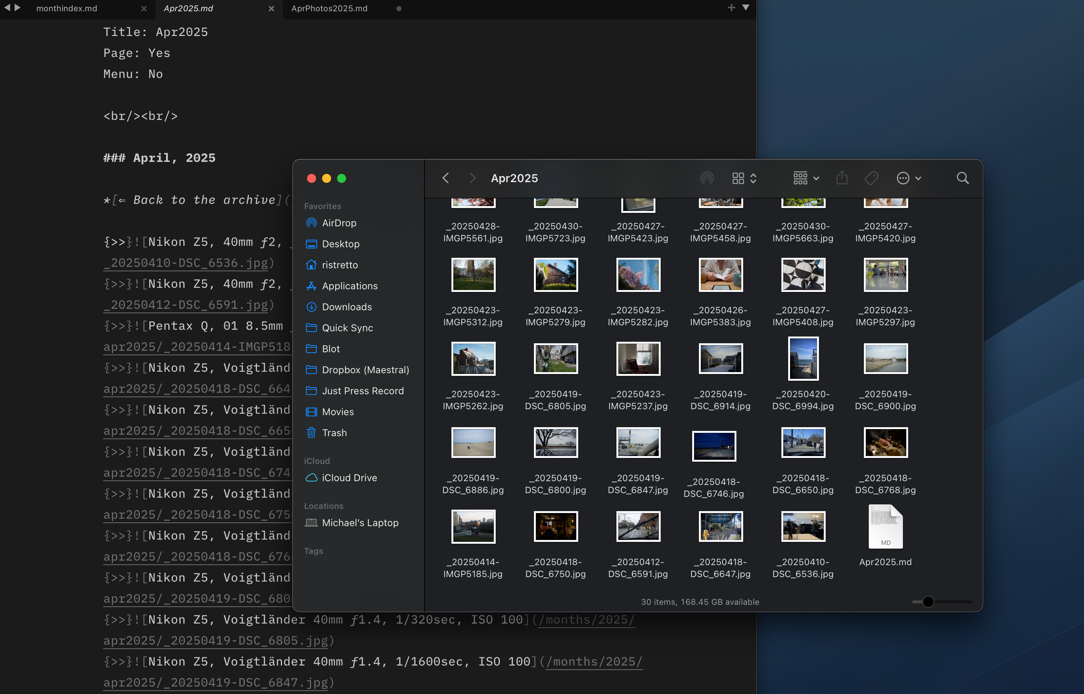Click file name _20250428-IMGP5561.jpg

(x=472, y=232)
